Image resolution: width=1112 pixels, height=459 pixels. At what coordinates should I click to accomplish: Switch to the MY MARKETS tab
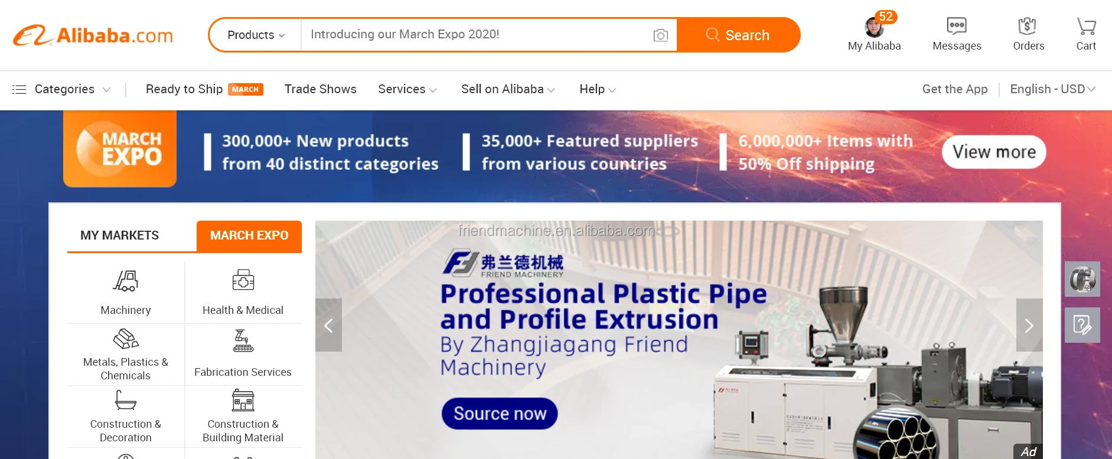120,235
